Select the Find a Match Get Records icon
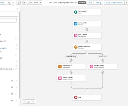 [x=76, y=35]
